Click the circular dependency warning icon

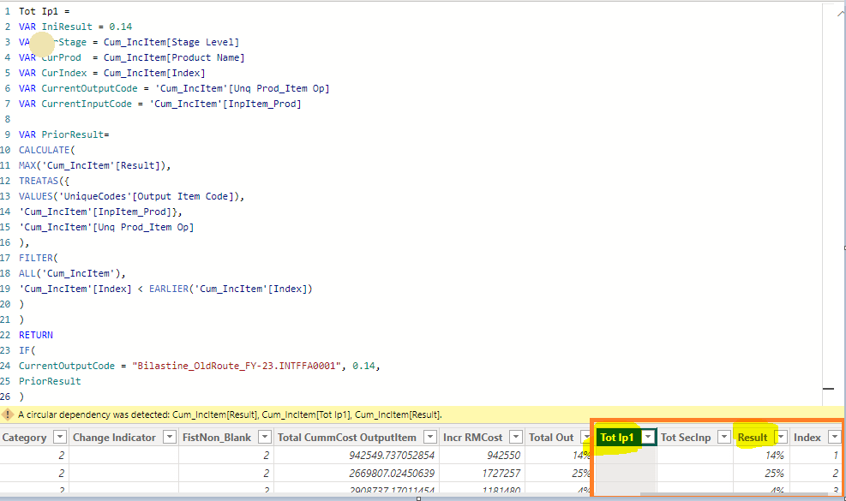(x=8, y=415)
